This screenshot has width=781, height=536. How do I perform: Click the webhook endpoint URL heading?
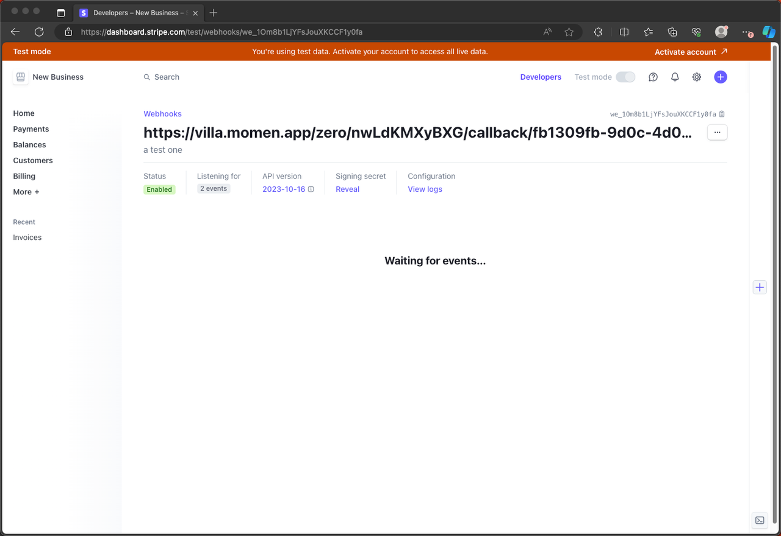click(x=418, y=133)
